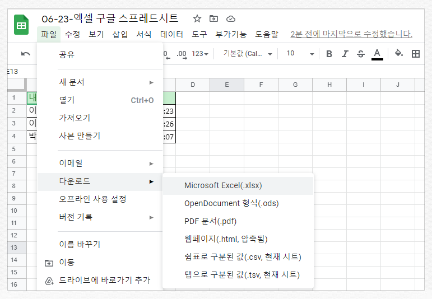Select 이동 menu entry

(x=100, y=263)
